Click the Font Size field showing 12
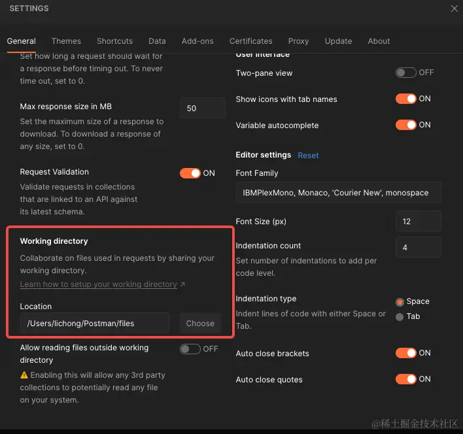Image resolution: width=463 pixels, height=434 pixels. (x=419, y=221)
